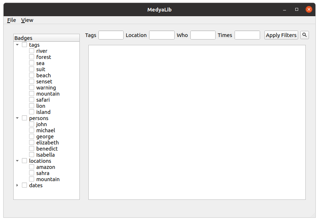Minimize the MedyaLib window
The height and width of the screenshot is (221, 319).
(x=285, y=10)
